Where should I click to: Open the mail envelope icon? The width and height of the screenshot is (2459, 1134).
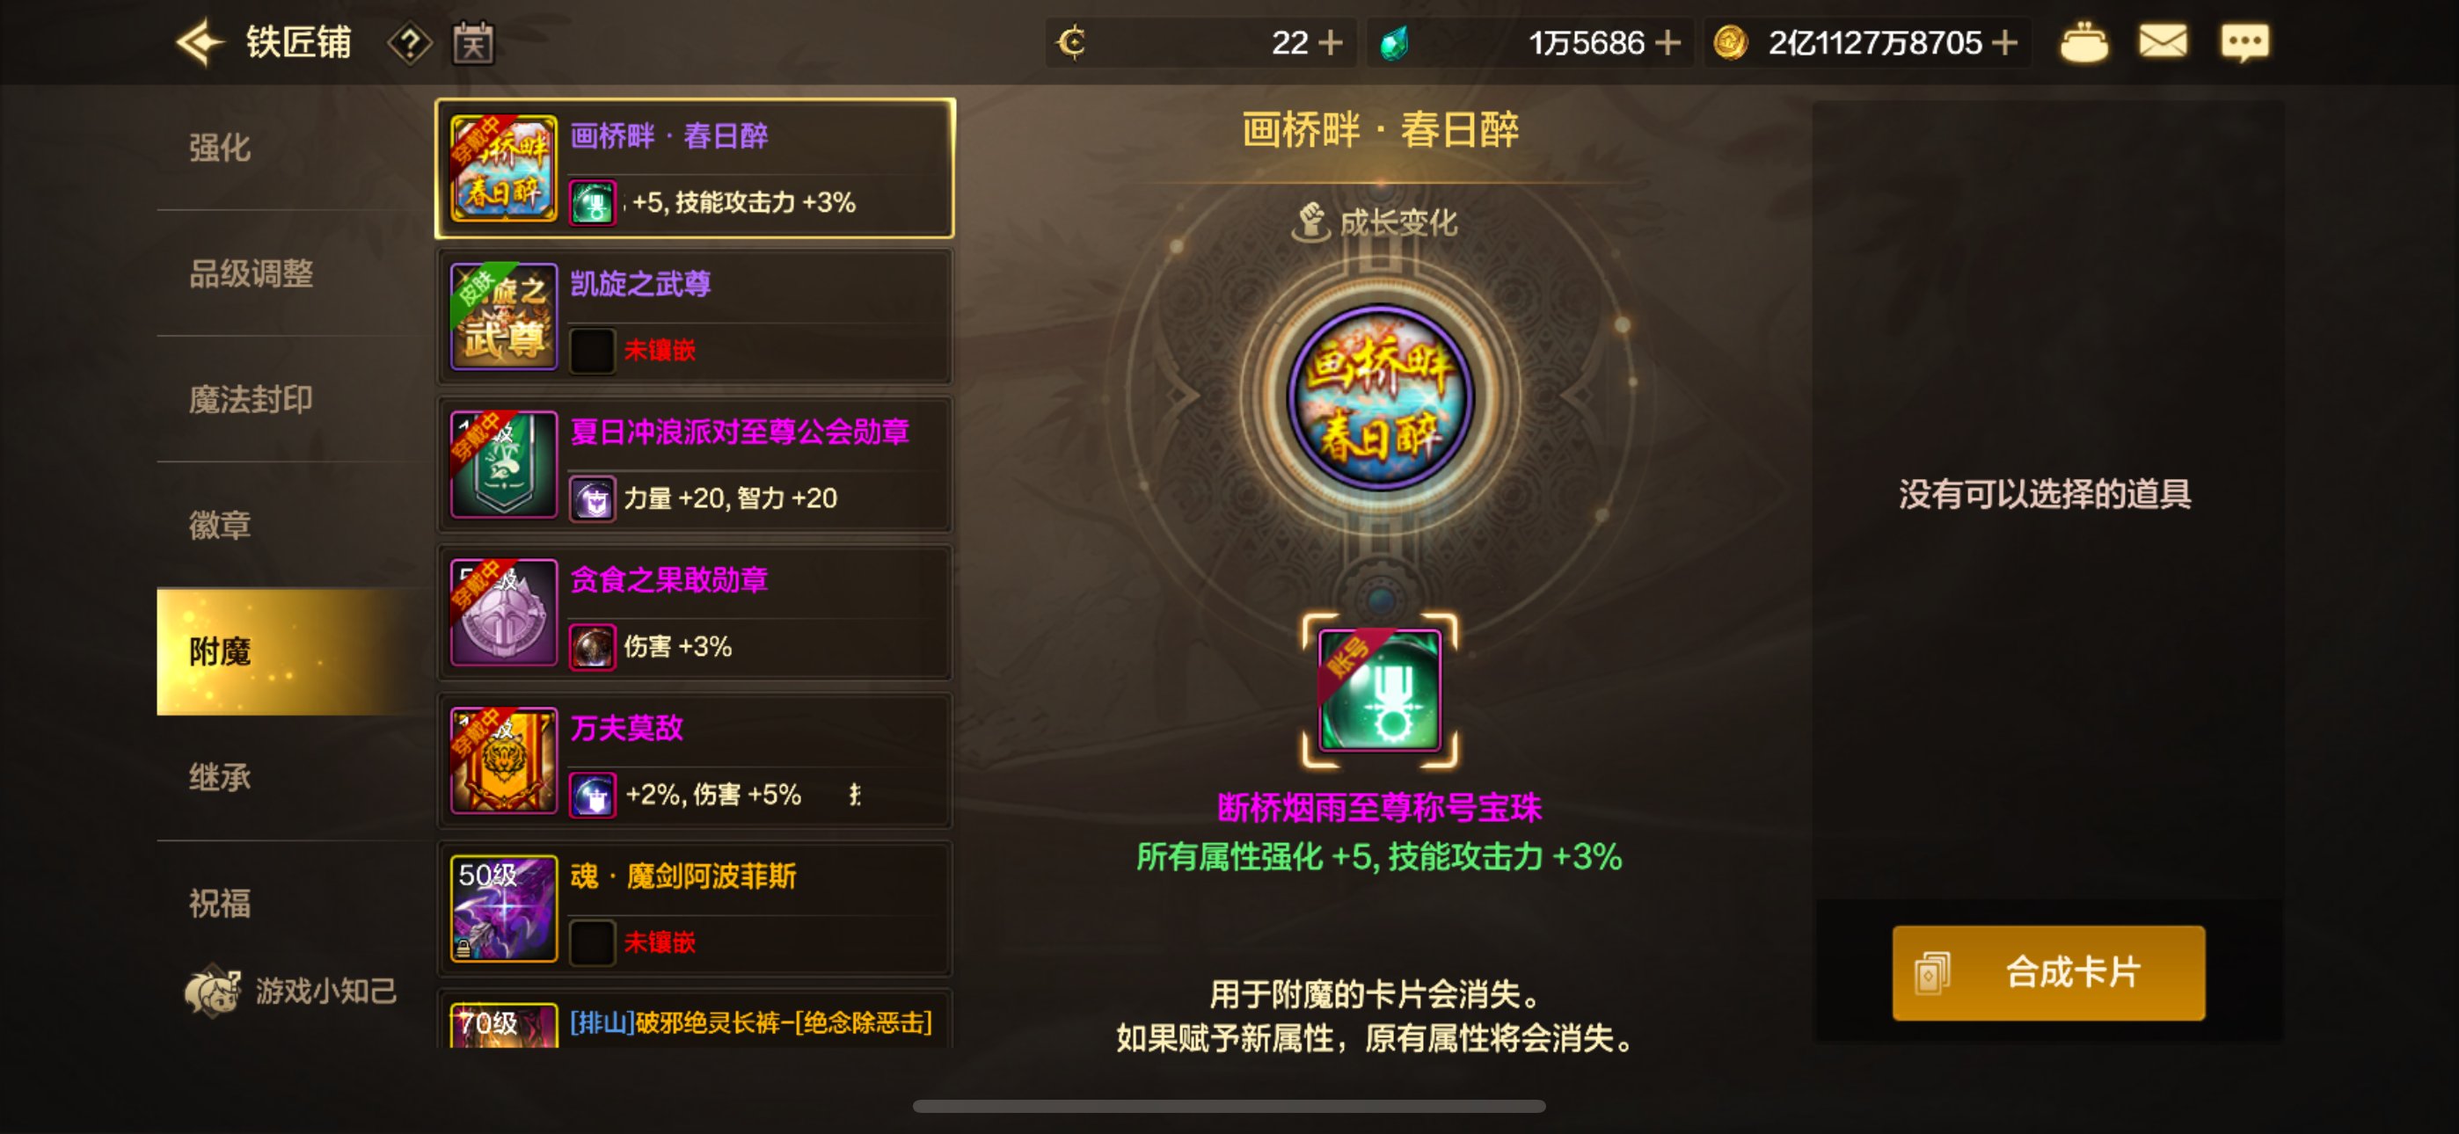point(2162,42)
